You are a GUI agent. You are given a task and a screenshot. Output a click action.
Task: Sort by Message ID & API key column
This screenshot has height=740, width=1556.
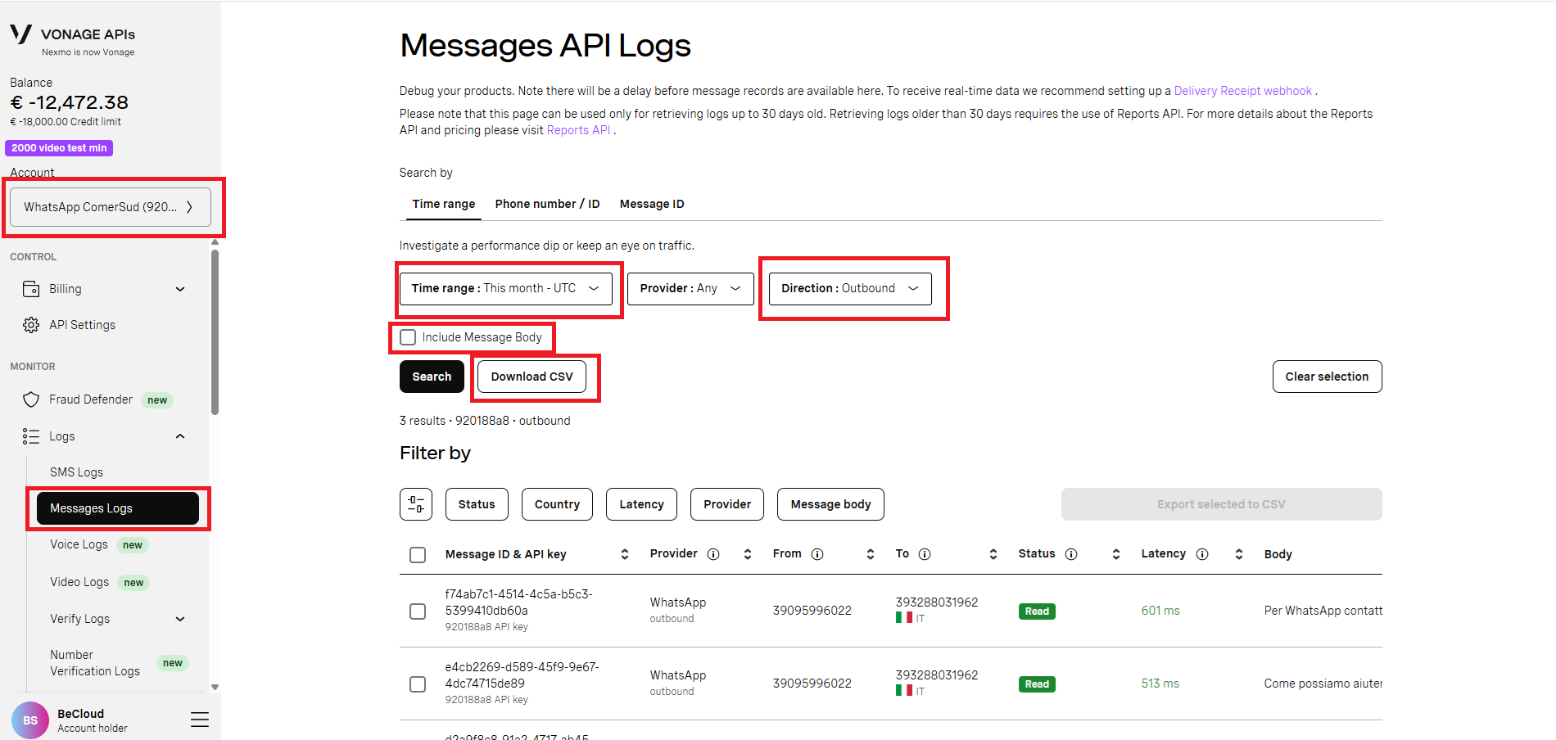(x=625, y=554)
